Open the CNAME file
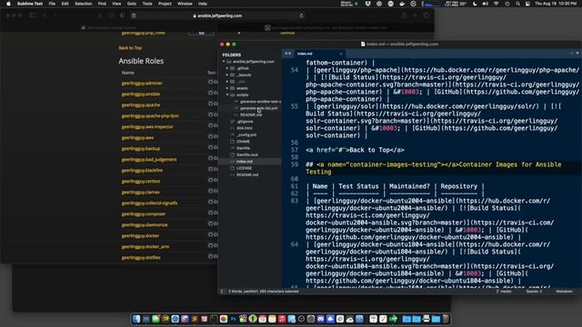 (243, 142)
